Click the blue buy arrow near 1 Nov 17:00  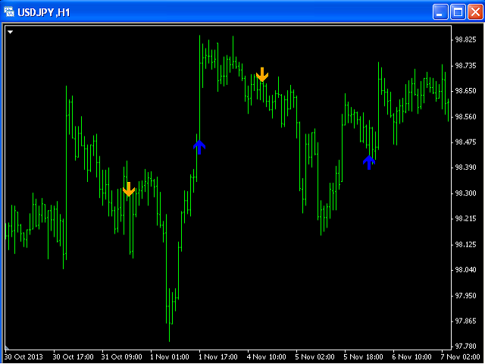click(199, 147)
